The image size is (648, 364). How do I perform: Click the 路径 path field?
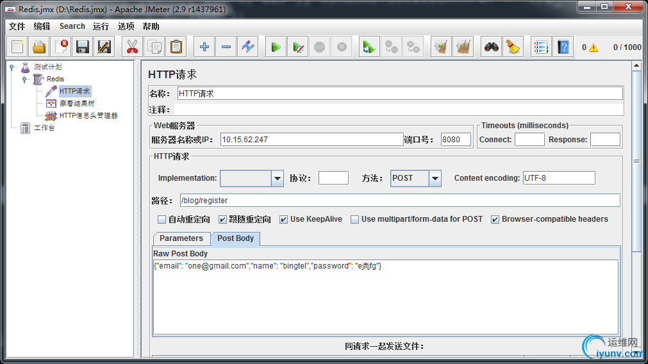(x=400, y=201)
